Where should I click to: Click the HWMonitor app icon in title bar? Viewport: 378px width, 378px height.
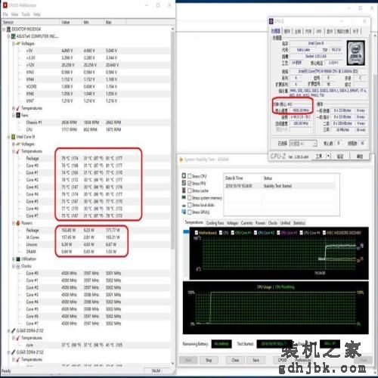pyautogui.click(x=5, y=5)
